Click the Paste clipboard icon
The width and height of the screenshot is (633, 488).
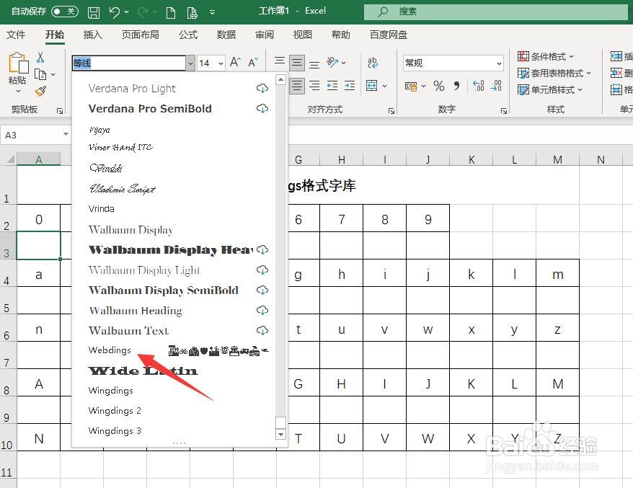18,63
